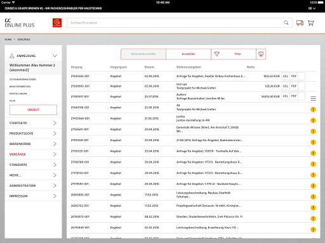Click the funnel Filter icon
Image resolution: width=325 pixels, height=243 pixels.
pyautogui.click(x=217, y=54)
